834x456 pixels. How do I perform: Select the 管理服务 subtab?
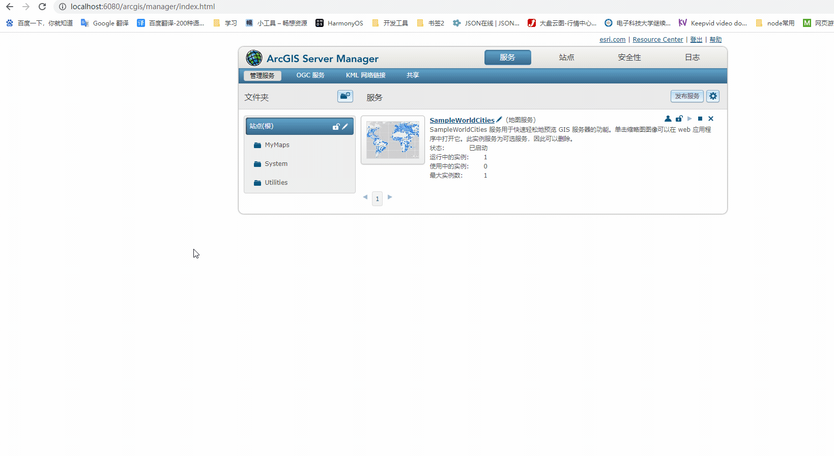pyautogui.click(x=262, y=75)
